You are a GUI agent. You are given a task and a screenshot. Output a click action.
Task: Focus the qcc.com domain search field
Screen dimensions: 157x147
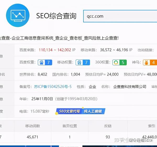pyautogui.click(x=120, y=16)
